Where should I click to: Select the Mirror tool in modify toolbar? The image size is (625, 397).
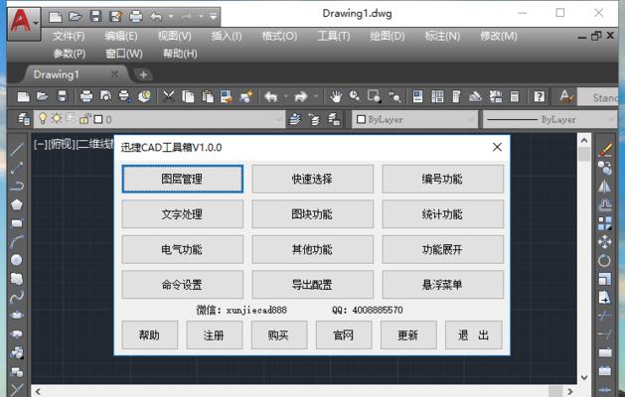[x=605, y=187]
